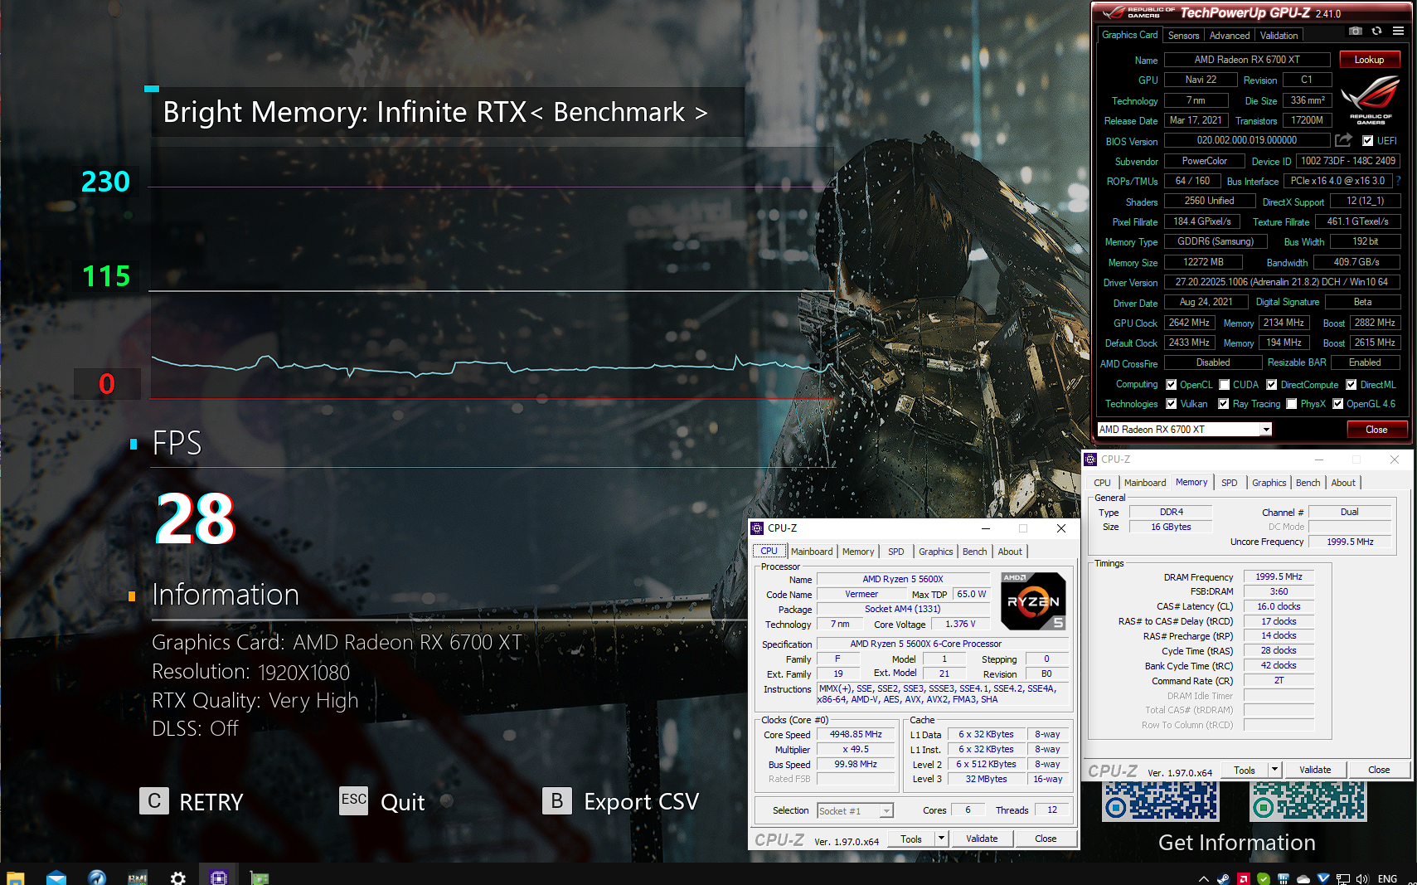Toggle the OpenCL checkbox
This screenshot has width=1417, height=885.
1172,385
